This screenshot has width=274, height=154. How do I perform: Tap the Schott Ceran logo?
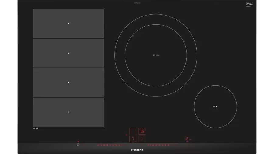[x=250, y=4]
